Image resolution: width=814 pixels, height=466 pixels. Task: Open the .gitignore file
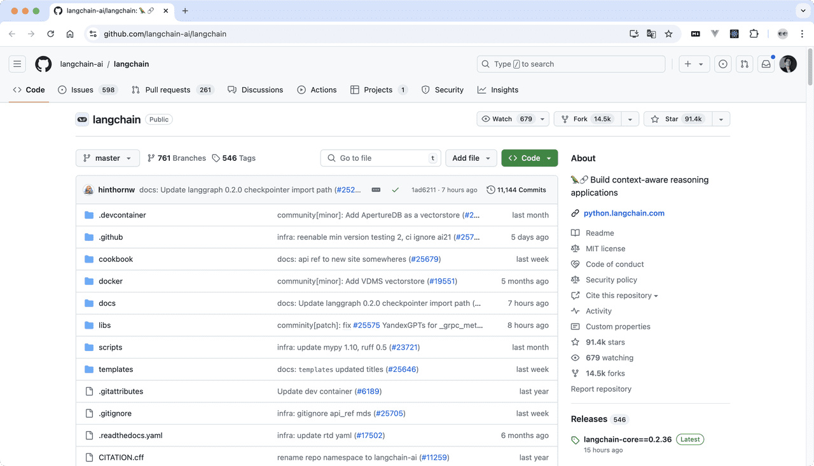115,413
